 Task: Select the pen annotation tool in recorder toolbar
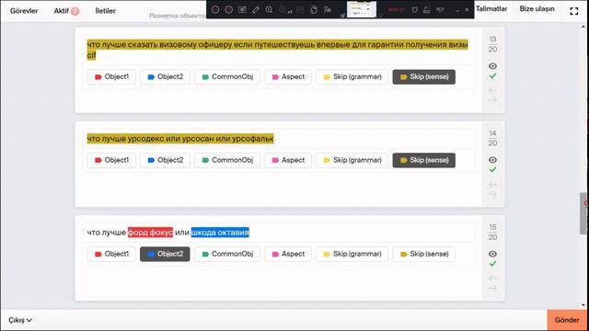(x=256, y=10)
